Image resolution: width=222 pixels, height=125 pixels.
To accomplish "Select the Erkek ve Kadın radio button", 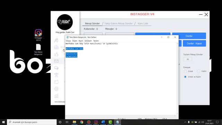I will click(x=185, y=77).
